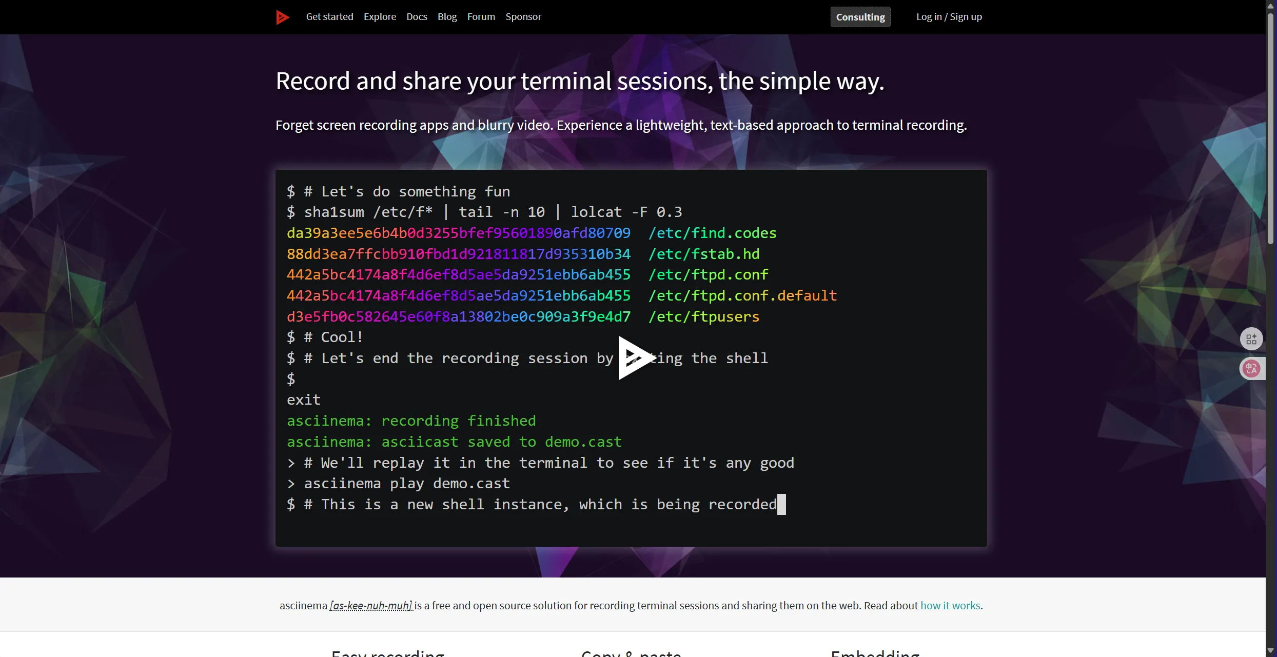
Task: Click the red asciinema logo icon
Action: pyautogui.click(x=282, y=17)
